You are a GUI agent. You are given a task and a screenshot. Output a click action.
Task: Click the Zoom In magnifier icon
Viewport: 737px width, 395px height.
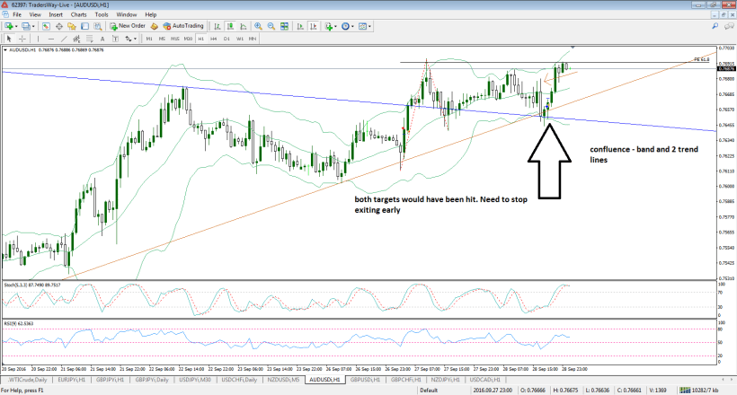point(258,26)
